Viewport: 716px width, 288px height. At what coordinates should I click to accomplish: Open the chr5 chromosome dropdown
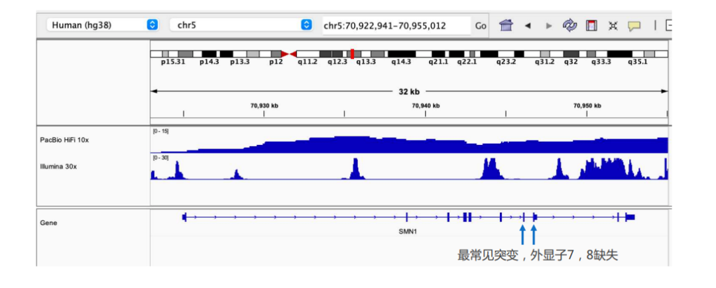[x=241, y=25]
